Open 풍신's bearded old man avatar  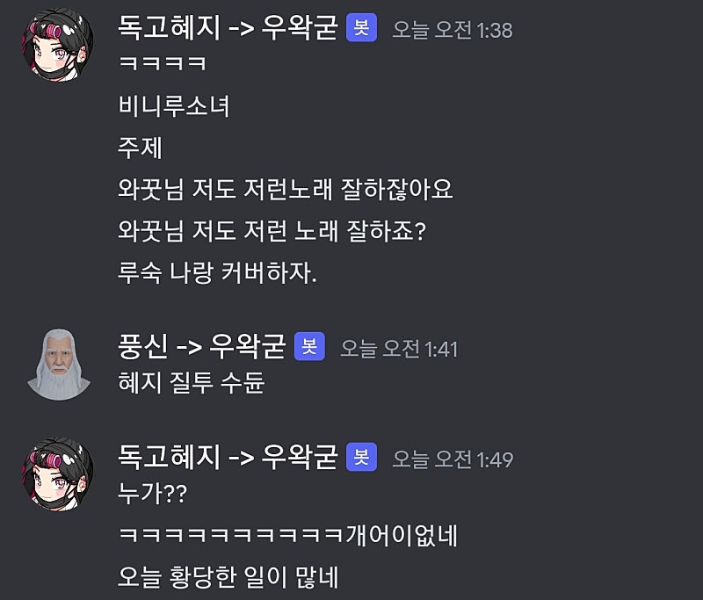(59, 365)
